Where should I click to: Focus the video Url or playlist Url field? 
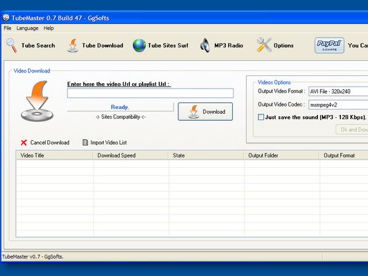150,93
